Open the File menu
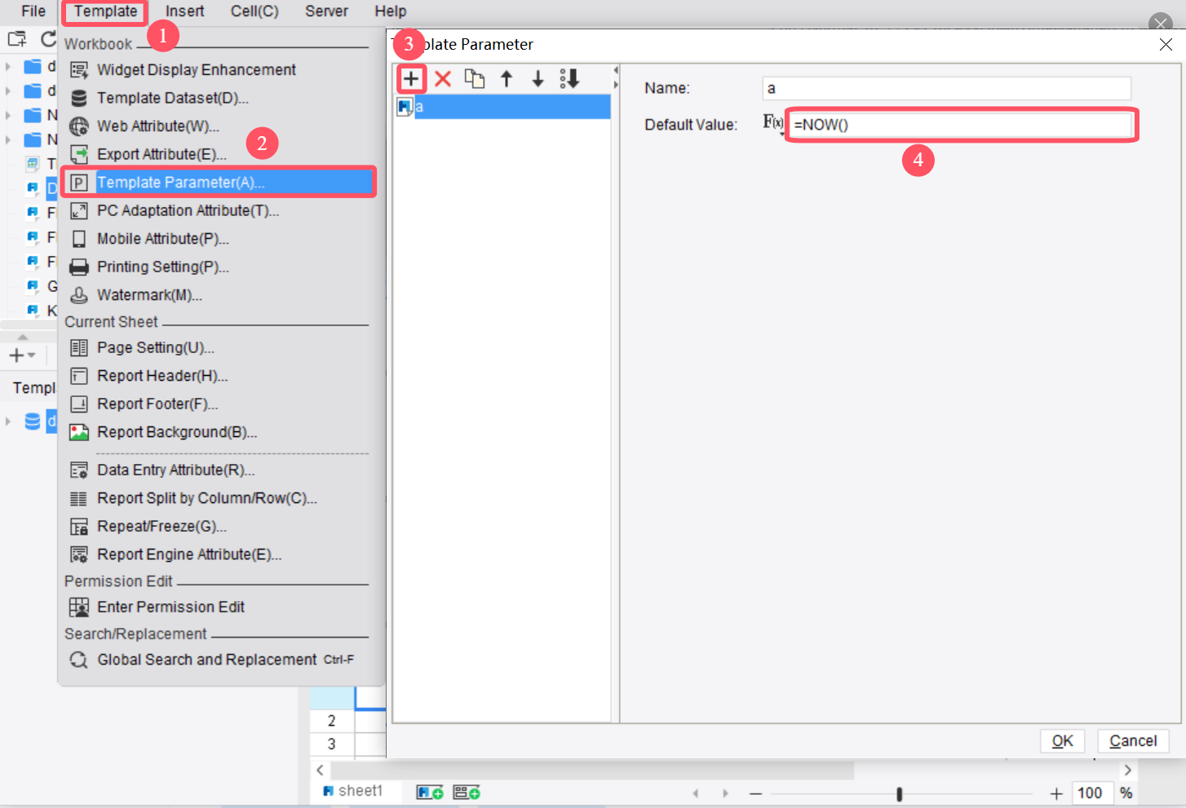This screenshot has width=1186, height=808. point(33,11)
